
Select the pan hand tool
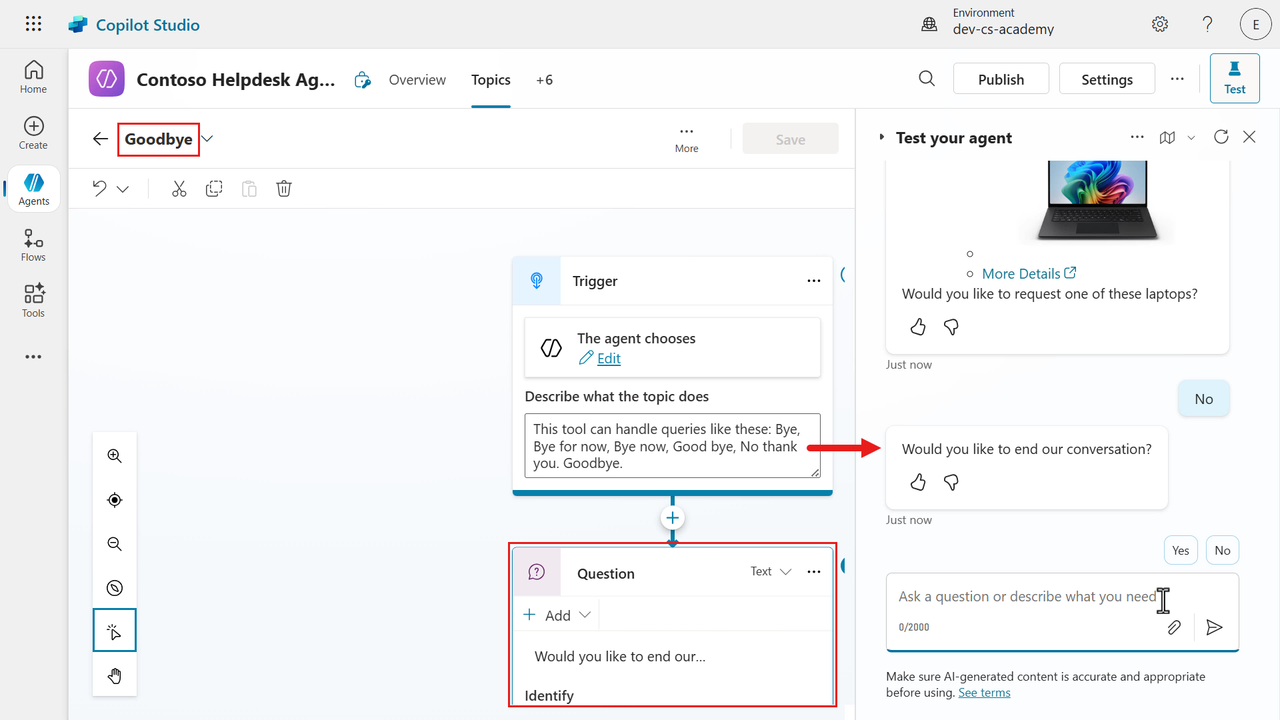(x=115, y=676)
